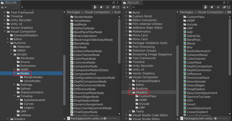Collapse the Scripts folder in left tree
This screenshot has width=232, height=121.
click(11, 54)
